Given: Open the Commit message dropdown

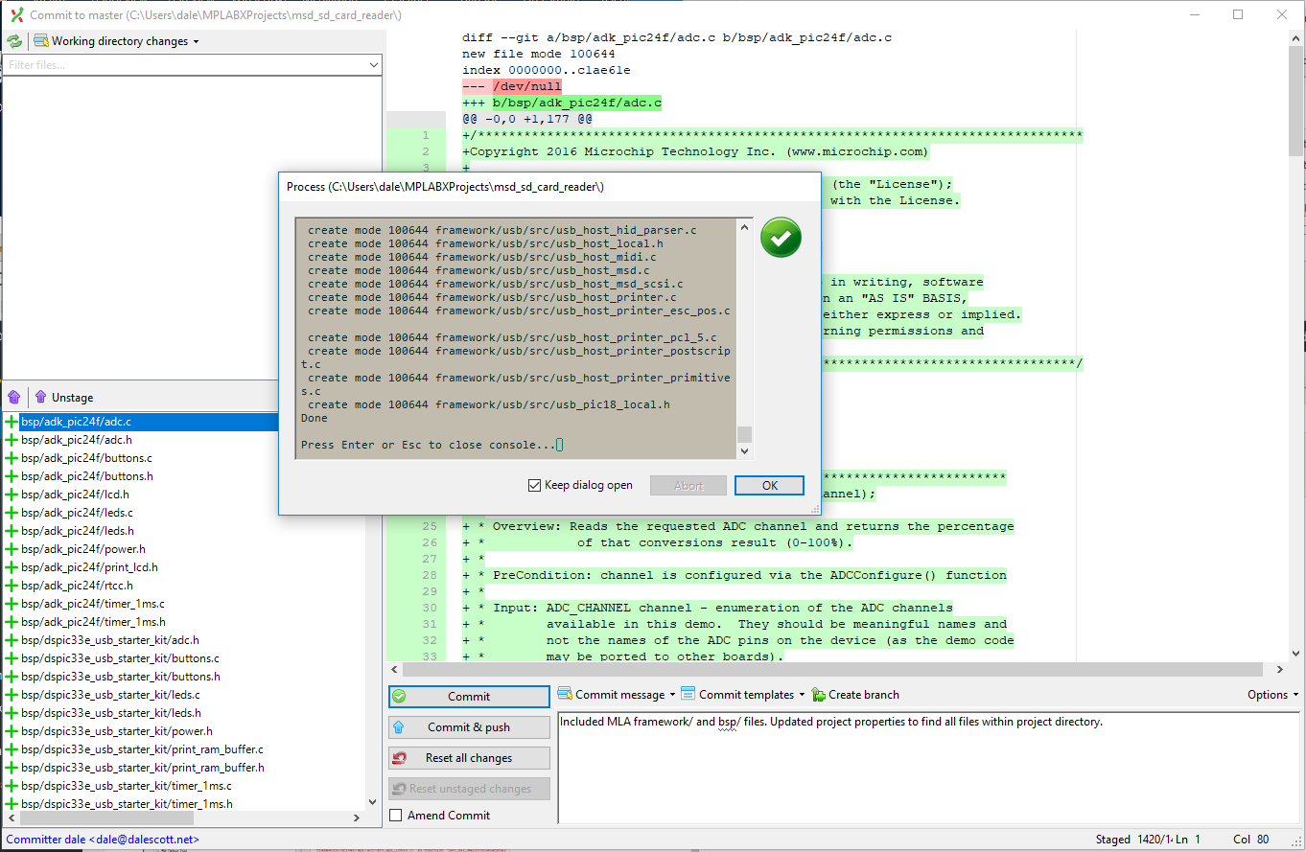Looking at the screenshot, I should click(x=617, y=695).
